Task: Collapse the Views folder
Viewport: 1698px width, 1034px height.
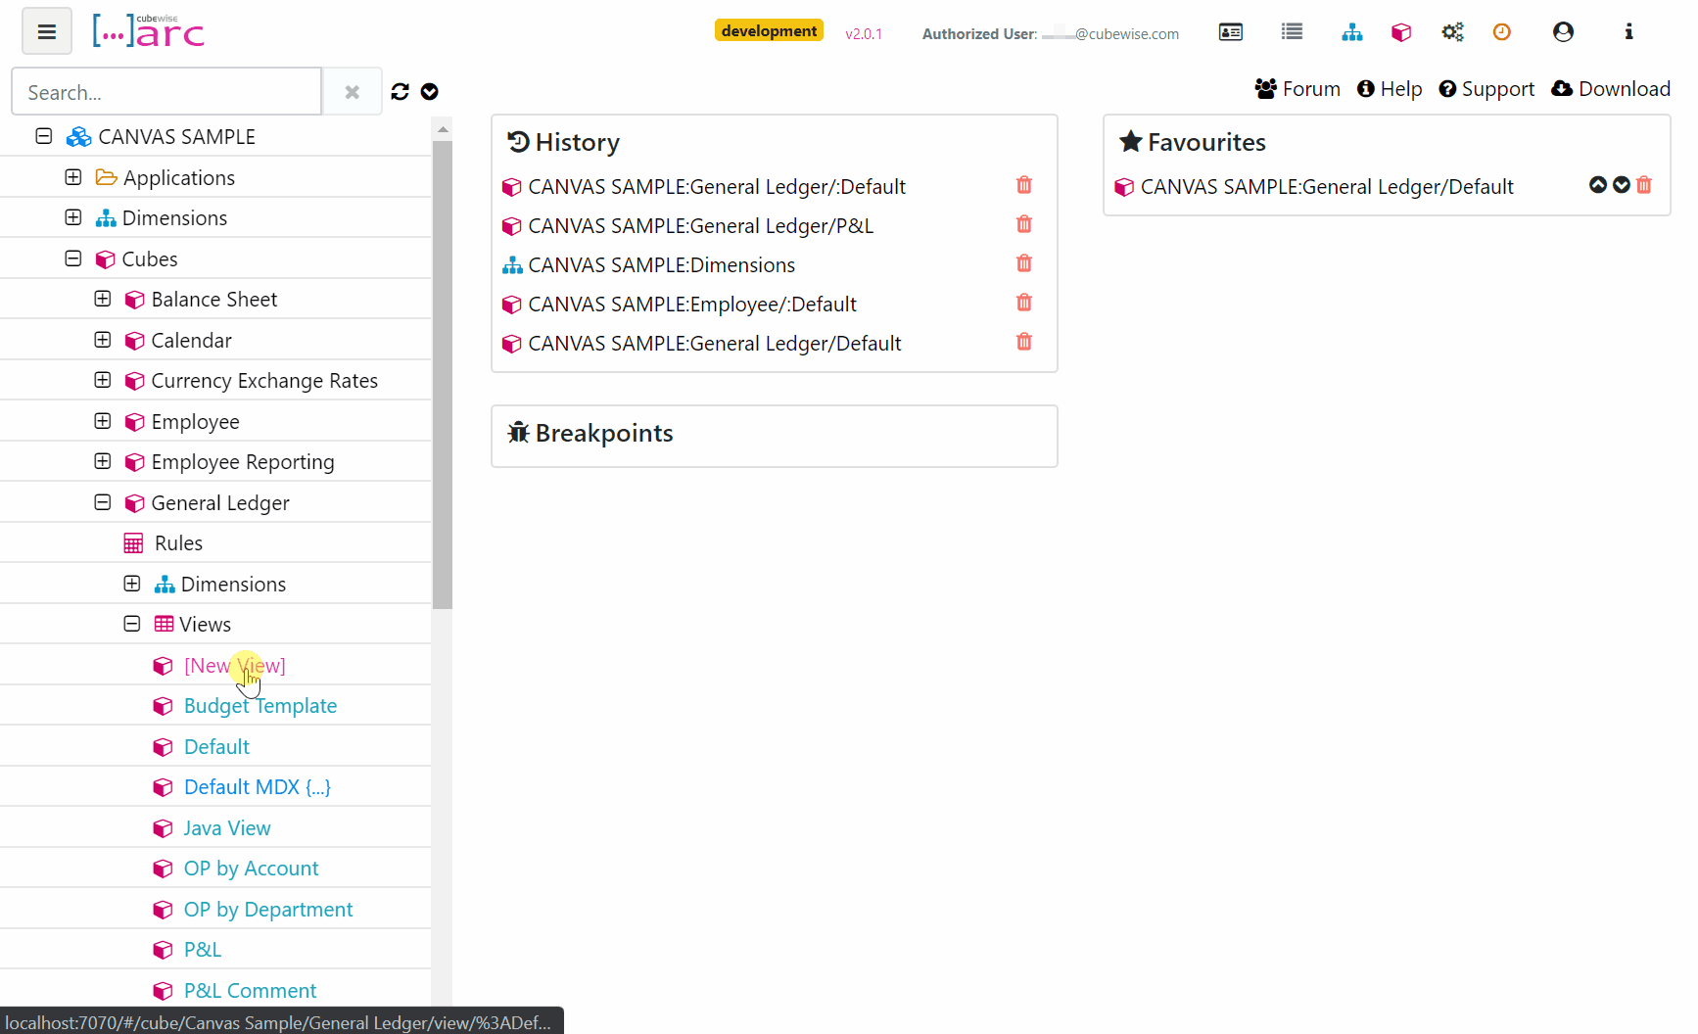Action: 132,624
